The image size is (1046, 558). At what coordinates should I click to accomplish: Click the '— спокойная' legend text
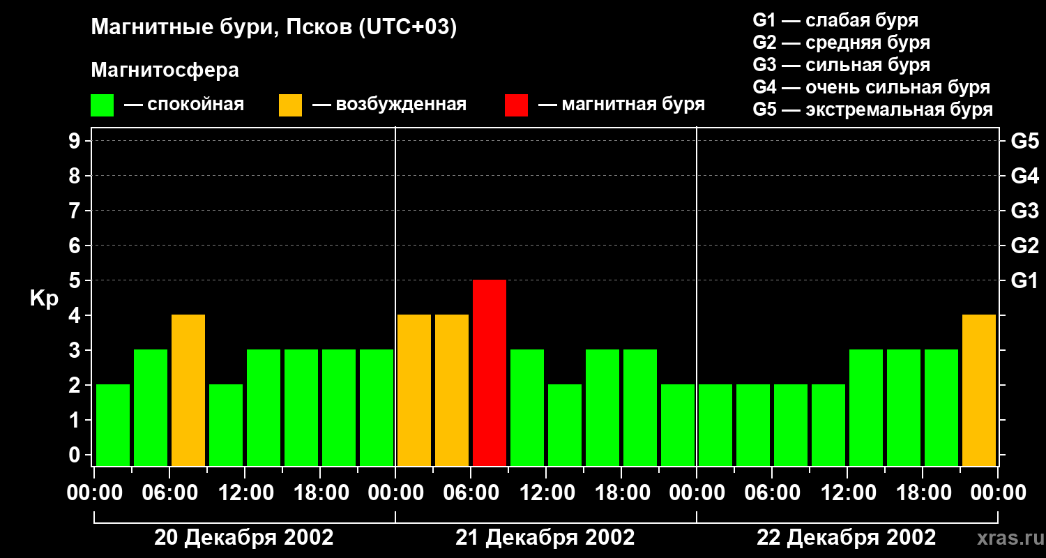[184, 105]
